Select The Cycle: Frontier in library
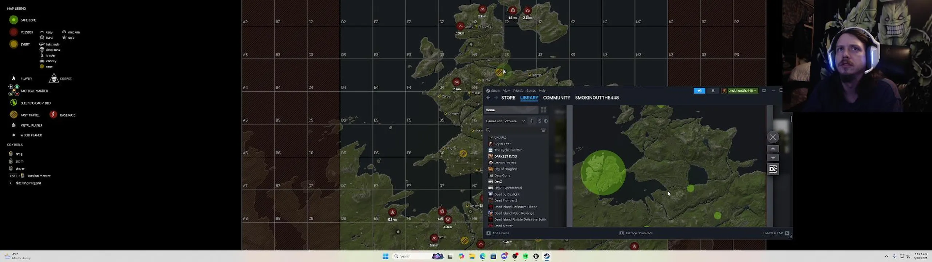Screen dimensions: 932x262 [508, 150]
